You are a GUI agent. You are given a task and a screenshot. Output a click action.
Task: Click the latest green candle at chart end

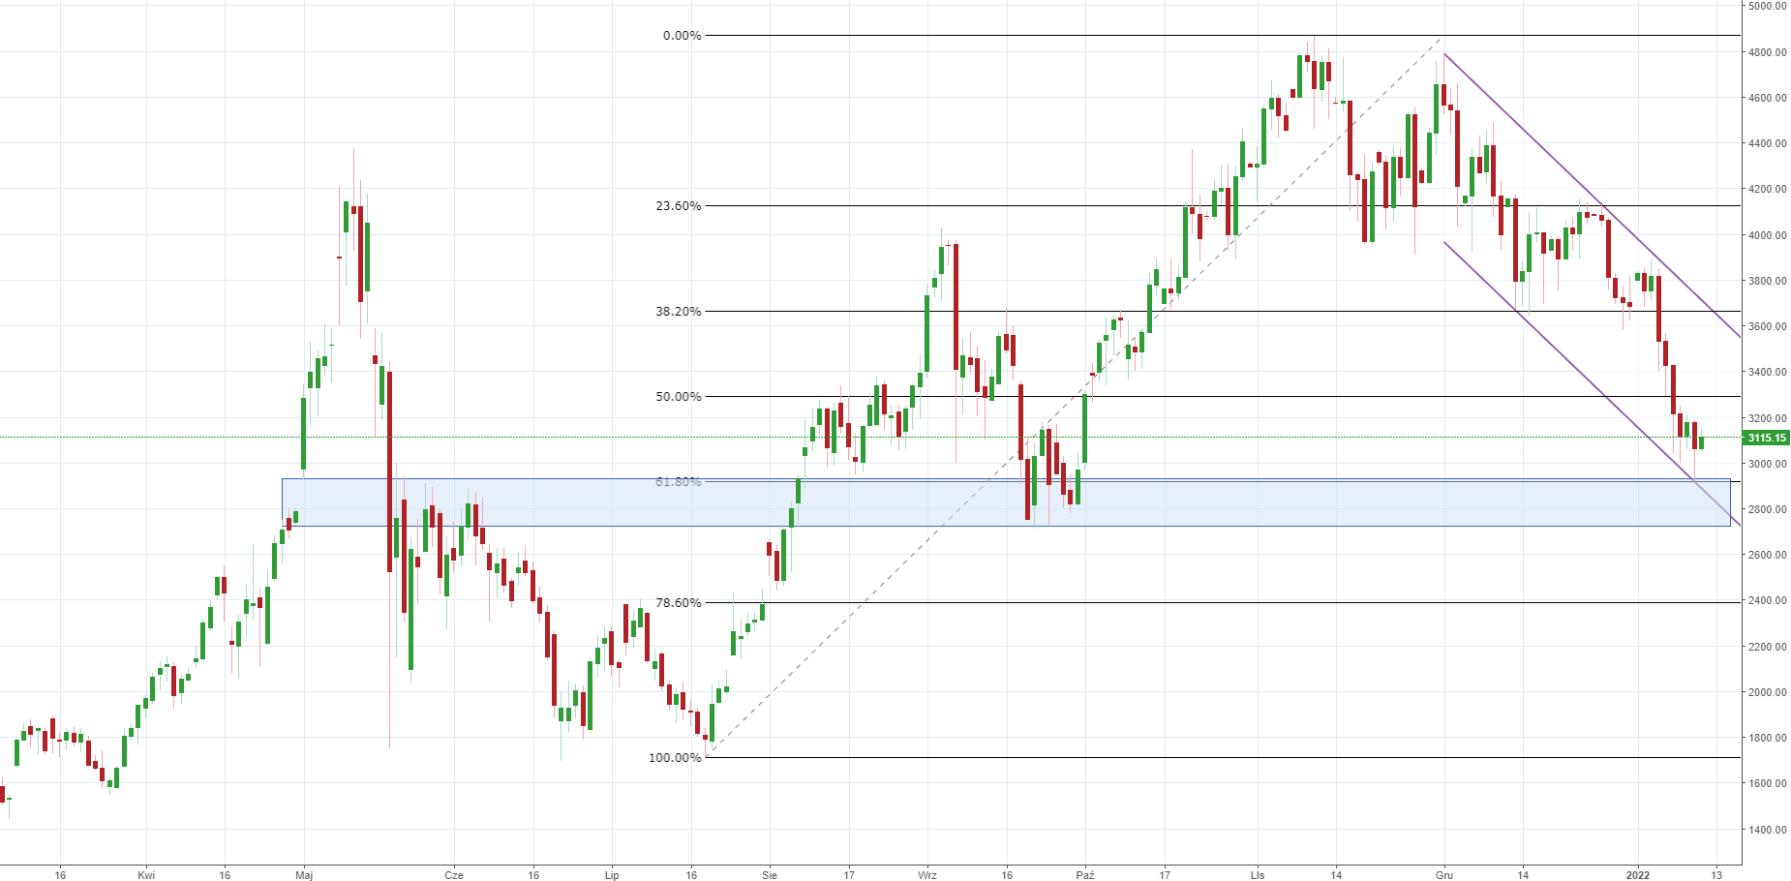pyautogui.click(x=1701, y=442)
